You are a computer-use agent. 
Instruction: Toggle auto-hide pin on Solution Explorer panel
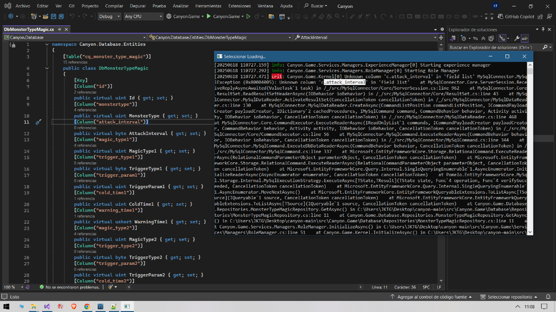pyautogui.click(x=543, y=29)
